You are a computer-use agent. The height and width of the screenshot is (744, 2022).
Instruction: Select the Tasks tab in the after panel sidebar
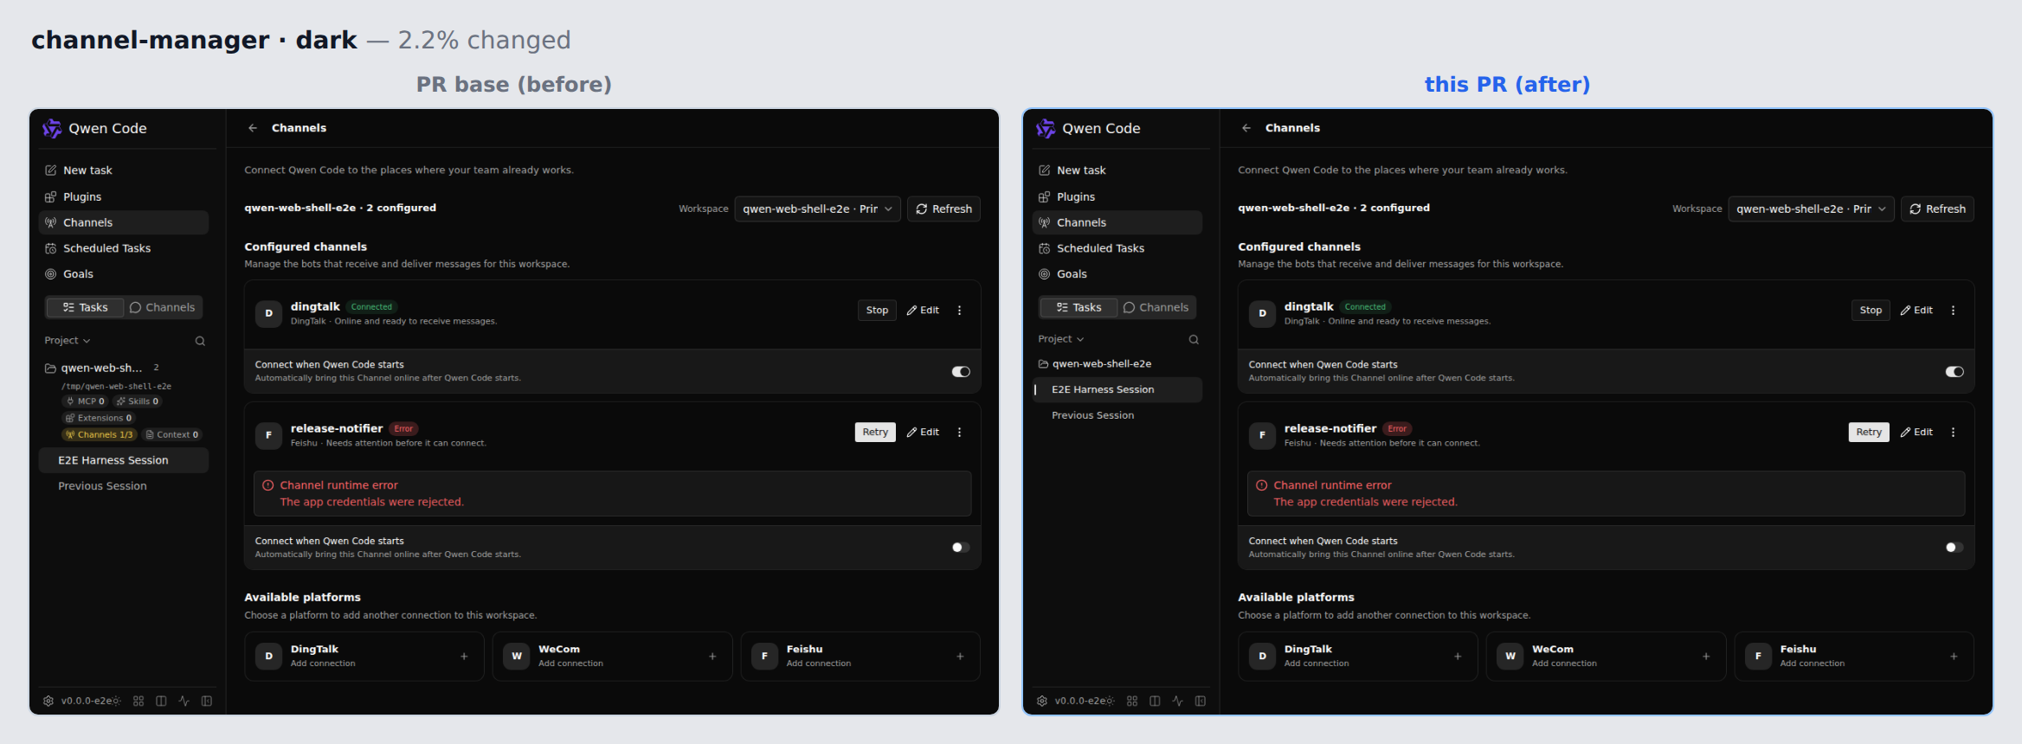point(1079,308)
